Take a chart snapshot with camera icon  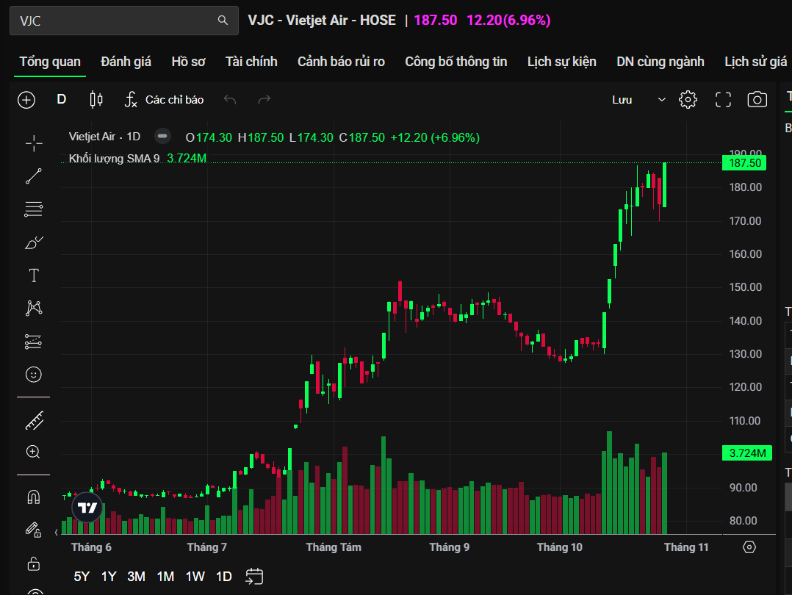point(757,100)
